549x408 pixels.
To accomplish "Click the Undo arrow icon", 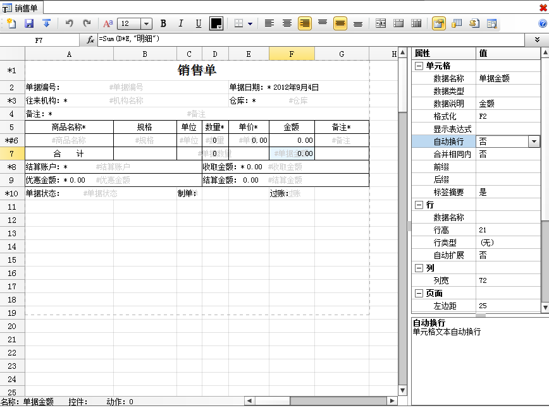I will (69, 23).
